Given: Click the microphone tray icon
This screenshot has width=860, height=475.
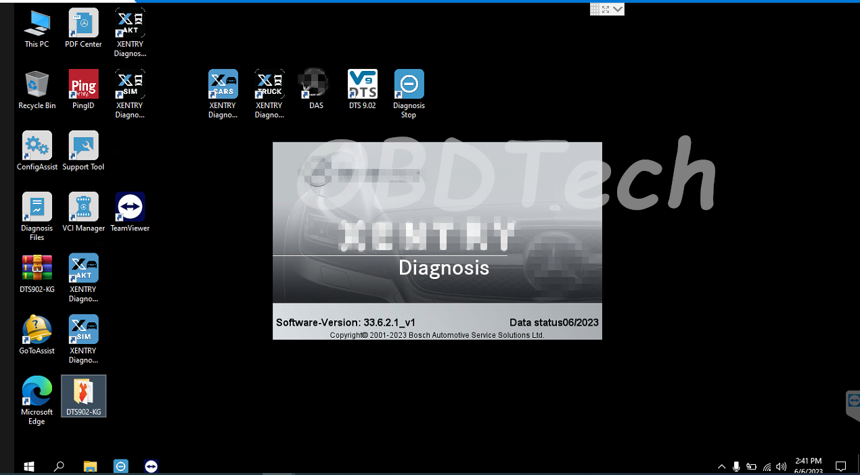Looking at the screenshot, I should [x=736, y=466].
